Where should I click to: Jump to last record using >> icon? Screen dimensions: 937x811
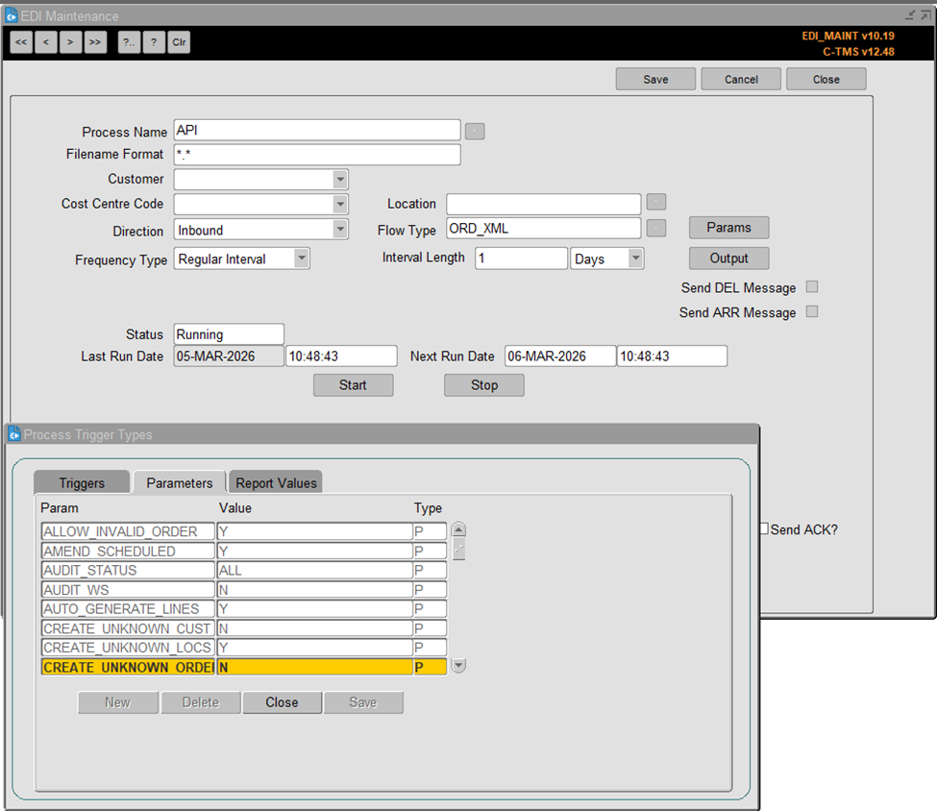93,41
